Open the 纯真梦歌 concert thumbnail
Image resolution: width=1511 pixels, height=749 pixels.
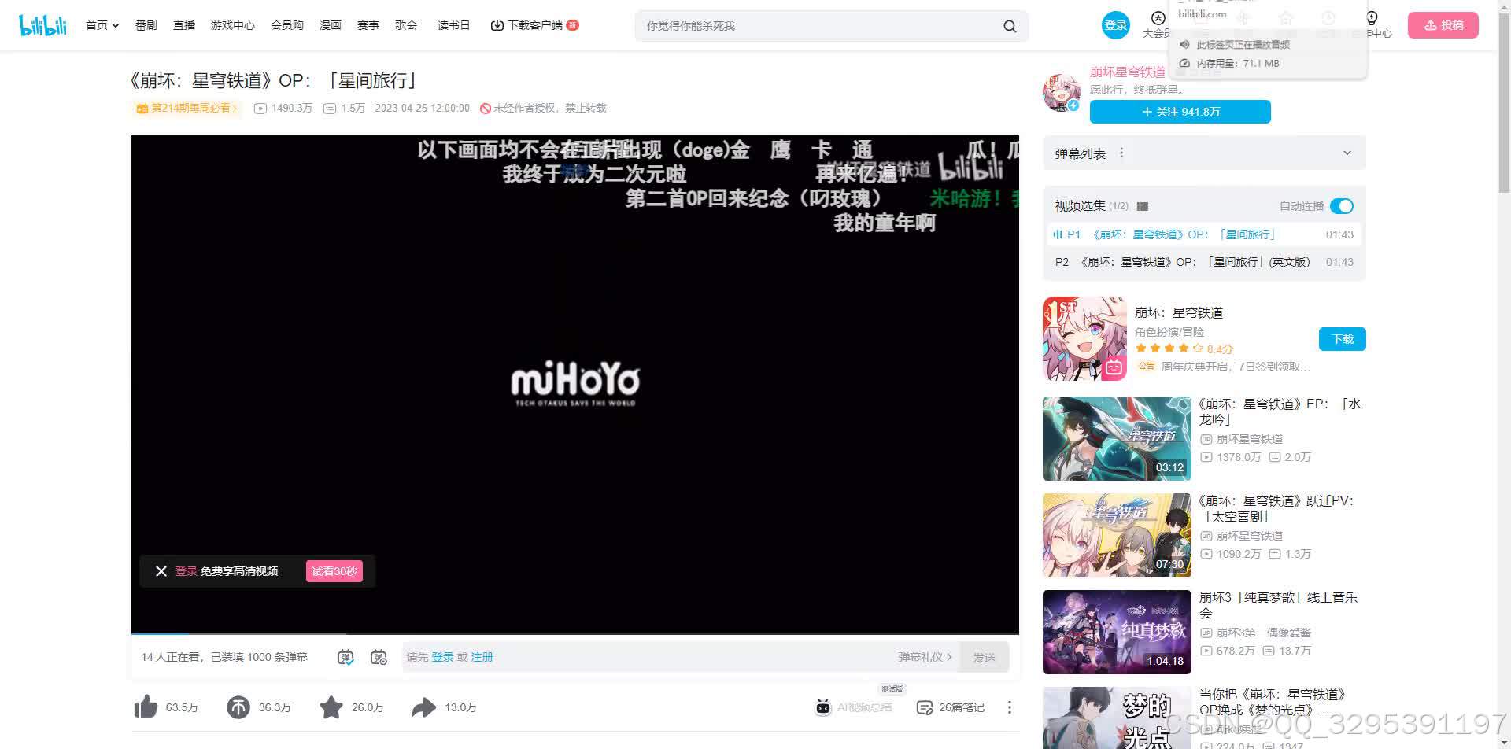click(1117, 632)
